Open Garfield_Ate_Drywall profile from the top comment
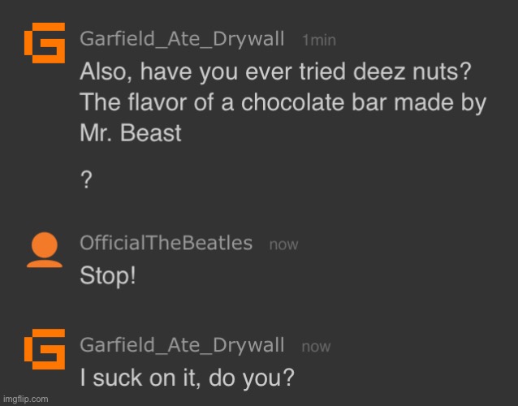 coord(182,39)
